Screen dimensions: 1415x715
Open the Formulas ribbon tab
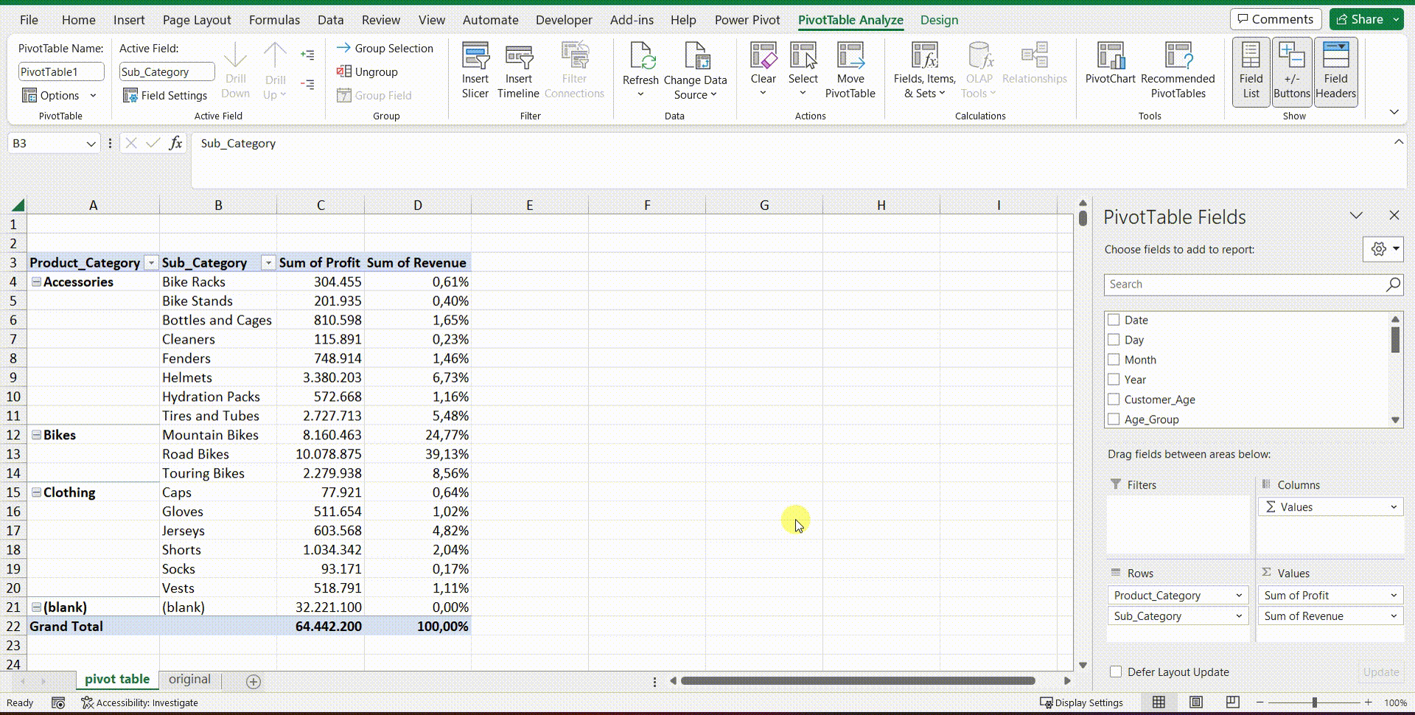tap(274, 20)
